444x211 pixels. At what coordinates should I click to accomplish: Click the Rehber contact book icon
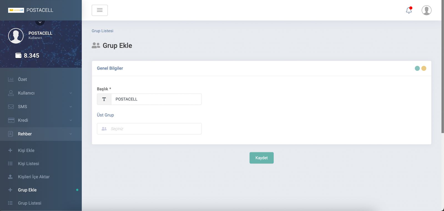point(11,134)
